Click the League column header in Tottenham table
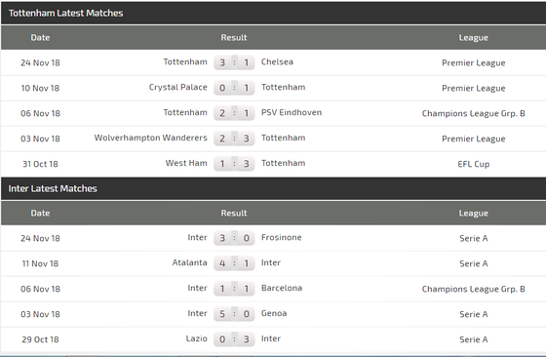 click(473, 38)
